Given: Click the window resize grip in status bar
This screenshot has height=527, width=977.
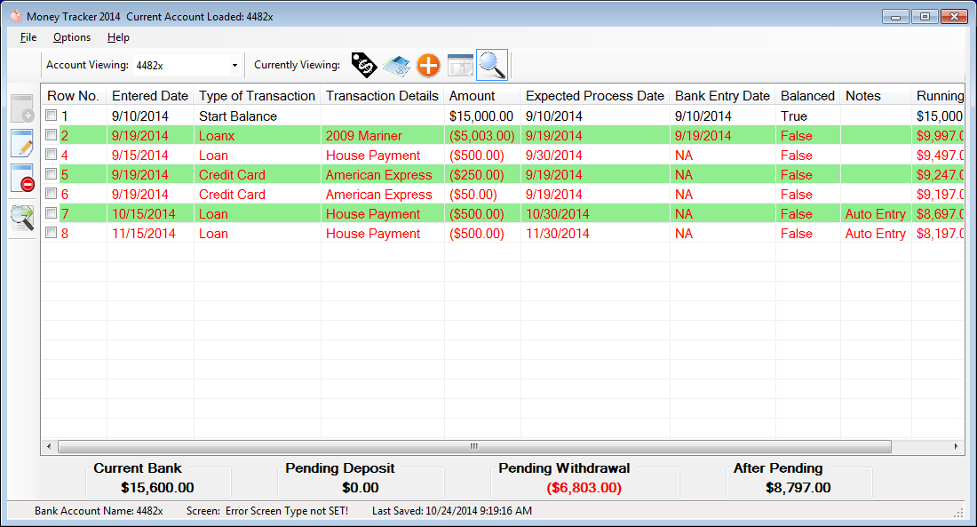Looking at the screenshot, I should pyautogui.click(x=958, y=512).
